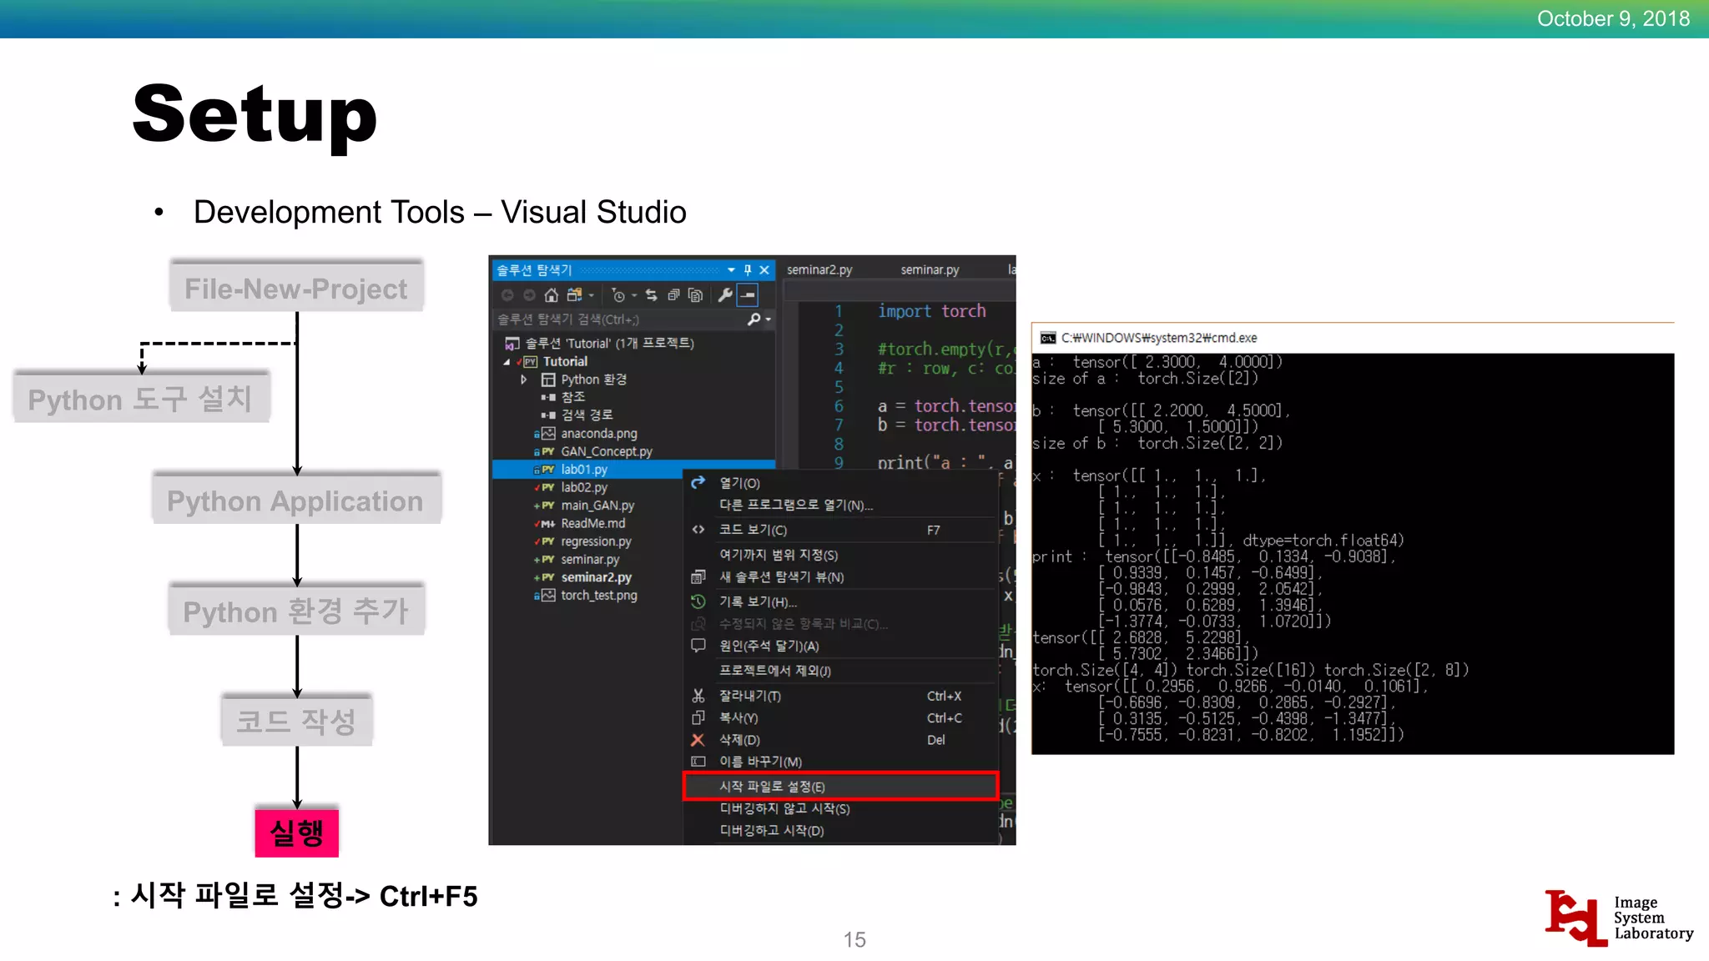
Task: Open the Solution Explorer window position dropdown
Action: [731, 270]
